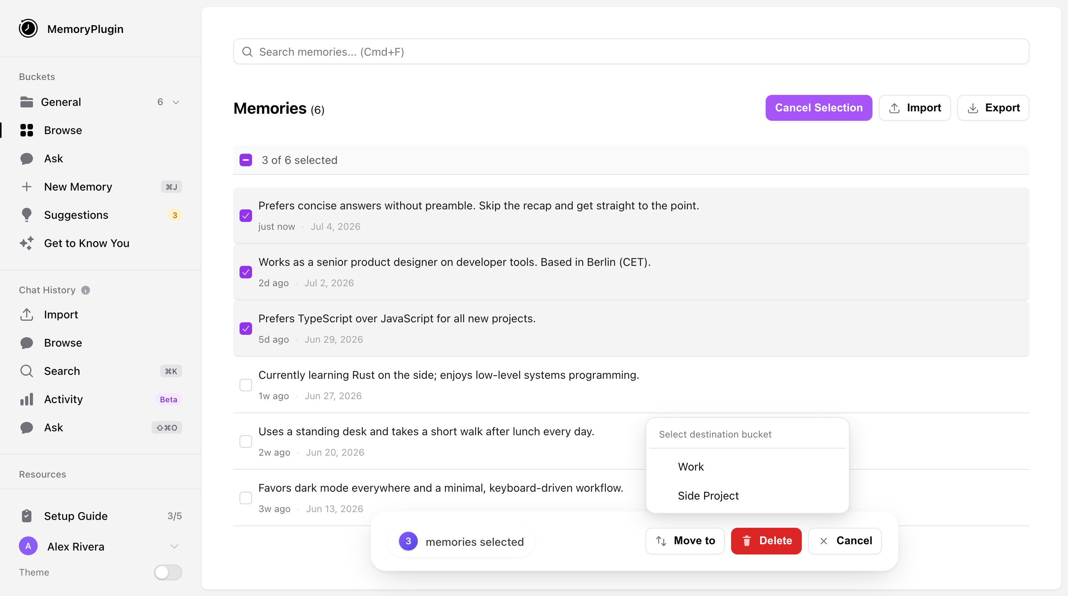This screenshot has height=596, width=1068.
Task: Click the Suggestions lightbulb icon
Action: 27,215
